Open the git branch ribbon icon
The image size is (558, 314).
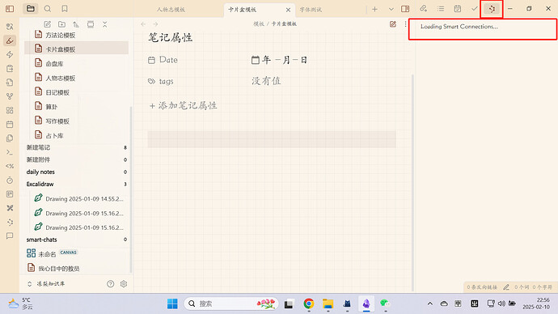tap(10, 96)
